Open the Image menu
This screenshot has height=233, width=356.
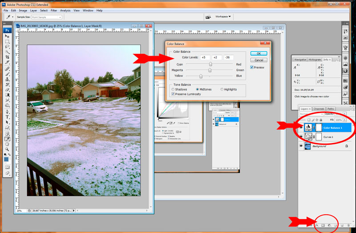[23, 10]
